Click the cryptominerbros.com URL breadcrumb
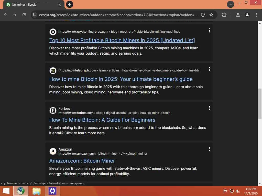 119,32
